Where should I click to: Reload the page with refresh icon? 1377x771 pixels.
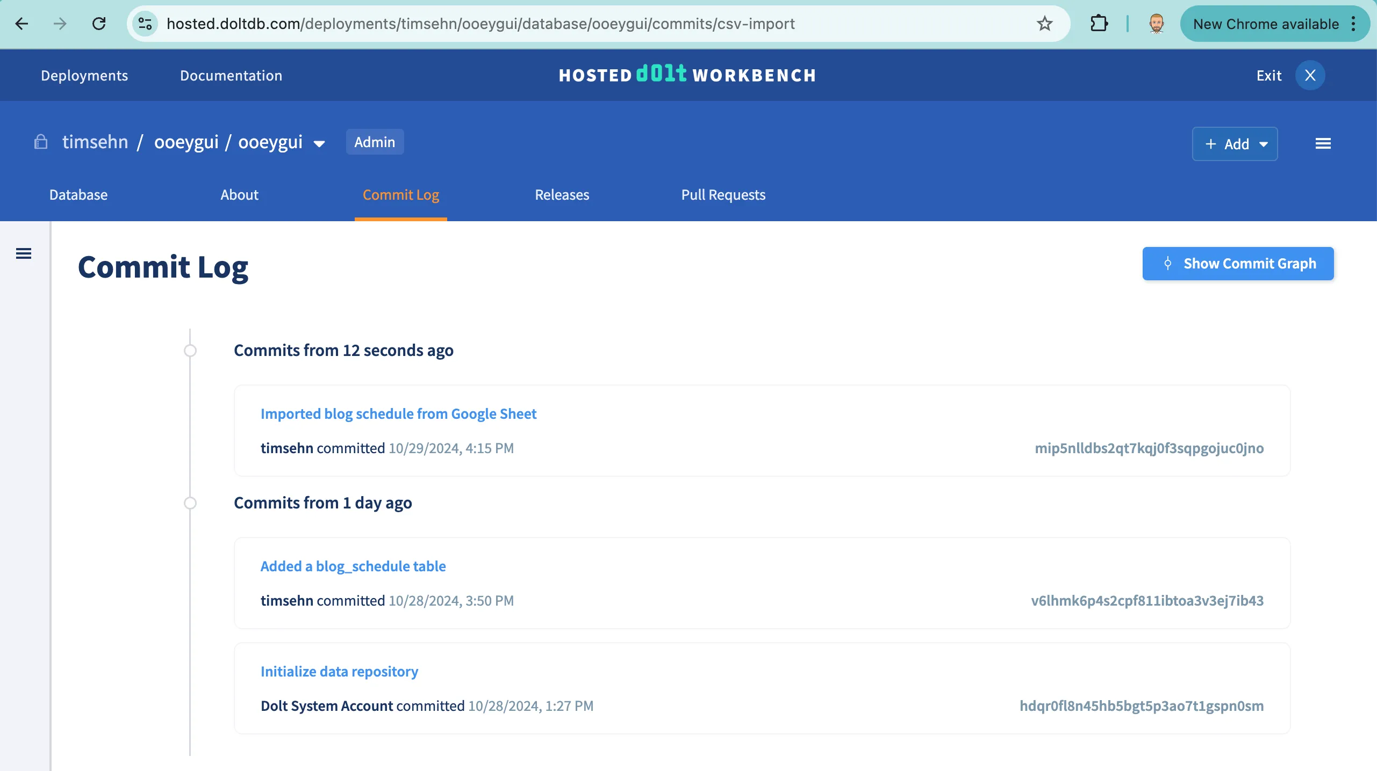pyautogui.click(x=99, y=24)
